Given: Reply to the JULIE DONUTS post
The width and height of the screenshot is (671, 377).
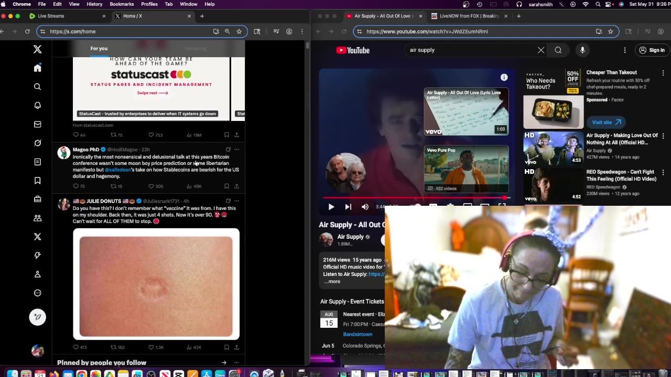Looking at the screenshot, I should (x=80, y=347).
